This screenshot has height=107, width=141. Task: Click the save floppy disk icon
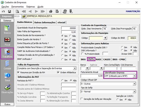click(x=10, y=12)
